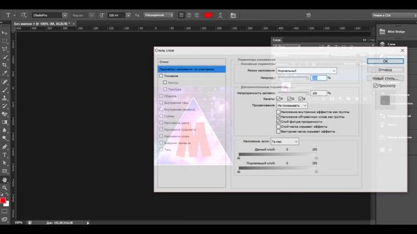Select the Eraser tool
The height and width of the screenshot is (234, 417).
[x=5, y=114]
